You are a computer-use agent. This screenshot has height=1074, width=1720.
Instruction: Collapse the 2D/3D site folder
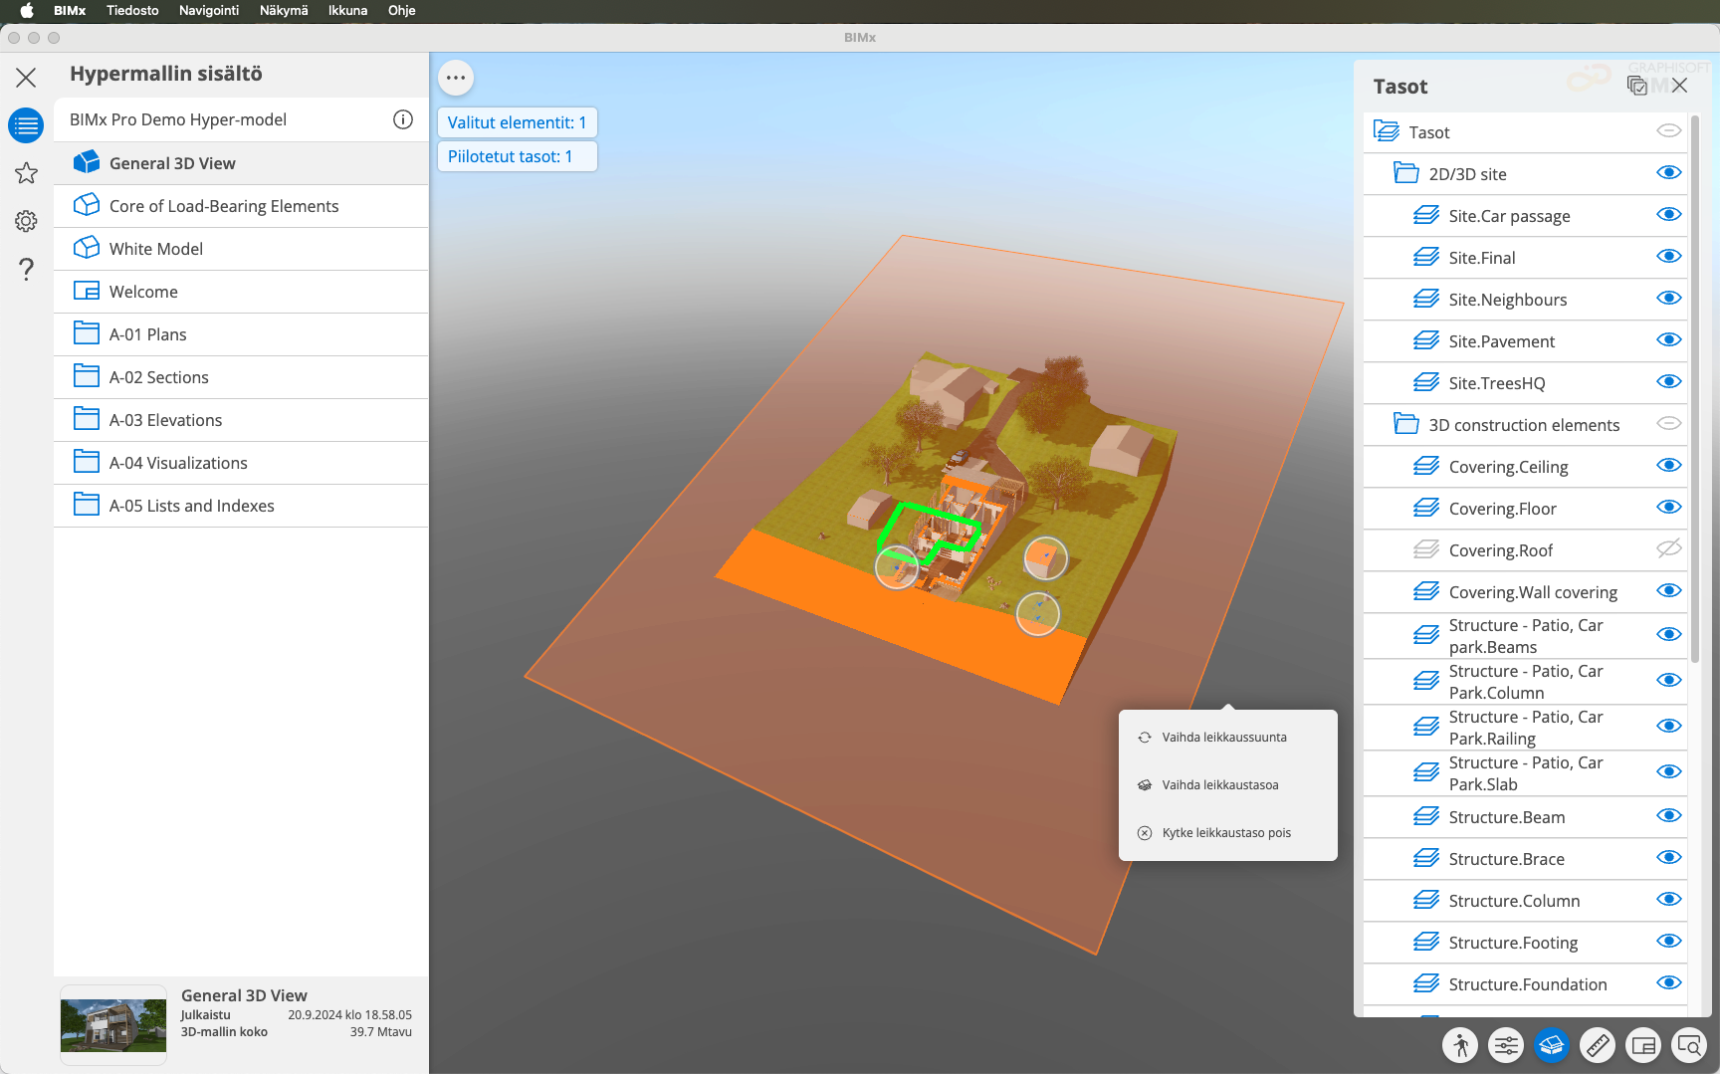(1406, 173)
